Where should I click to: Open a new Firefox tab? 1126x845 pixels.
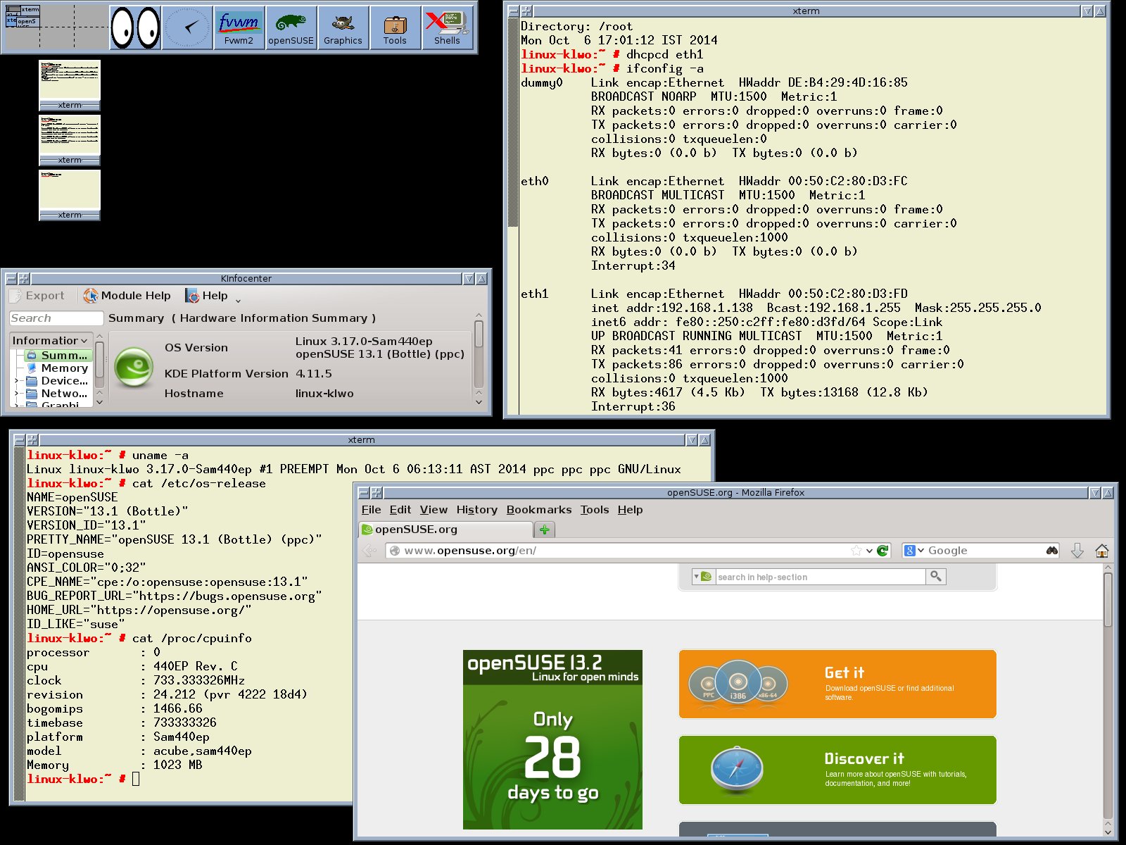click(x=544, y=530)
